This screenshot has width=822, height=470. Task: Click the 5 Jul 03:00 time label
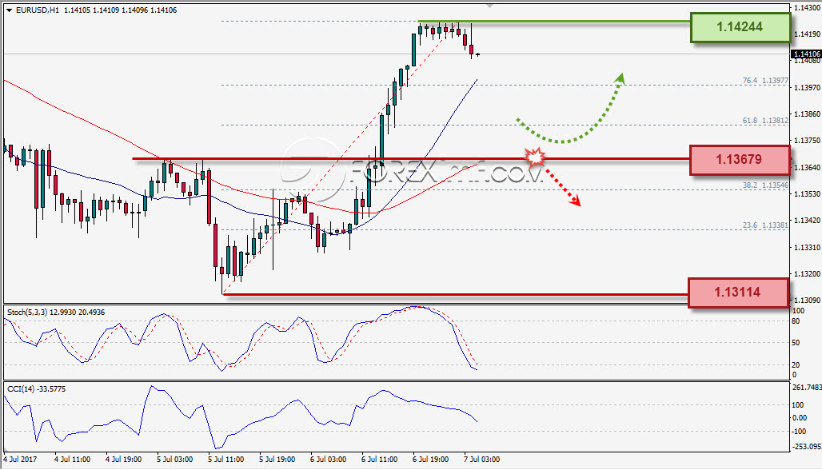pos(174,460)
